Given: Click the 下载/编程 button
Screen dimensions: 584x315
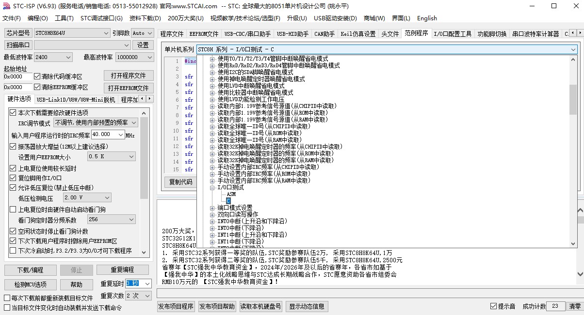Looking at the screenshot, I should click(30, 270).
